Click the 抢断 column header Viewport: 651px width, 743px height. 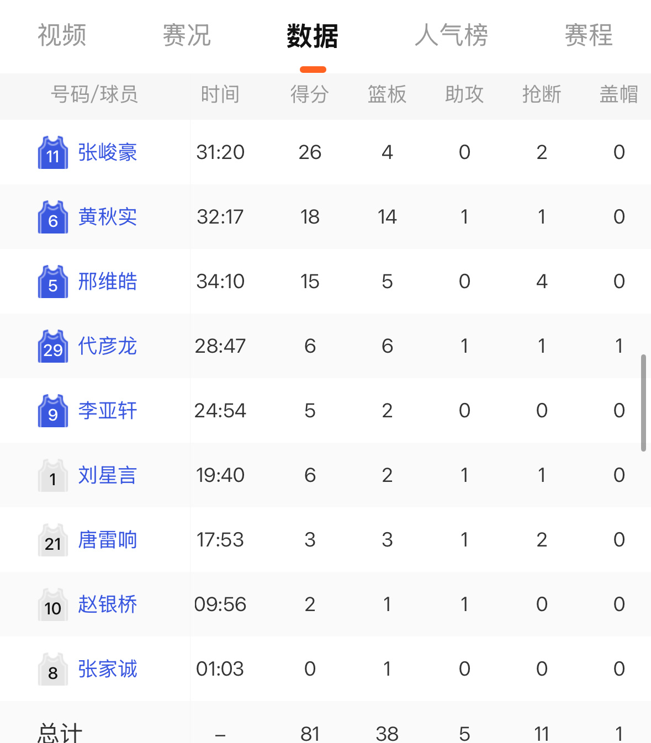coord(542,94)
